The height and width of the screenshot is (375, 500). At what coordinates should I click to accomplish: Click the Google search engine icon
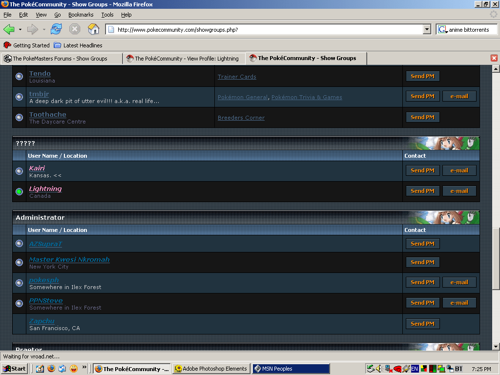click(442, 30)
